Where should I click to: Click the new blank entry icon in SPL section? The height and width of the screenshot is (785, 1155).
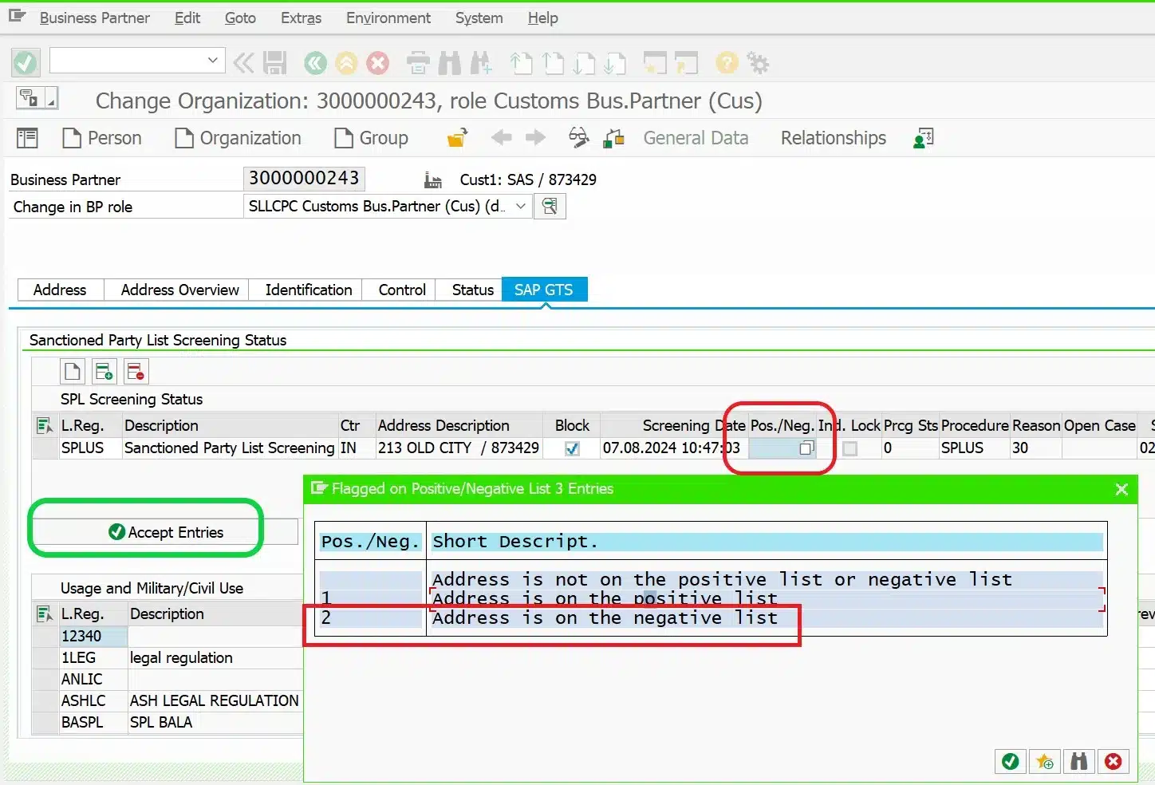coord(73,371)
